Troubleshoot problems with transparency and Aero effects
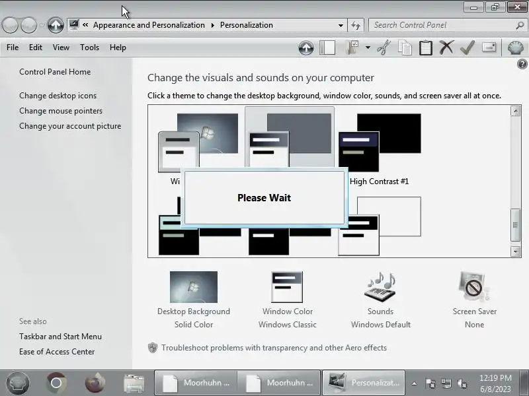529x396 pixels. pyautogui.click(x=274, y=348)
